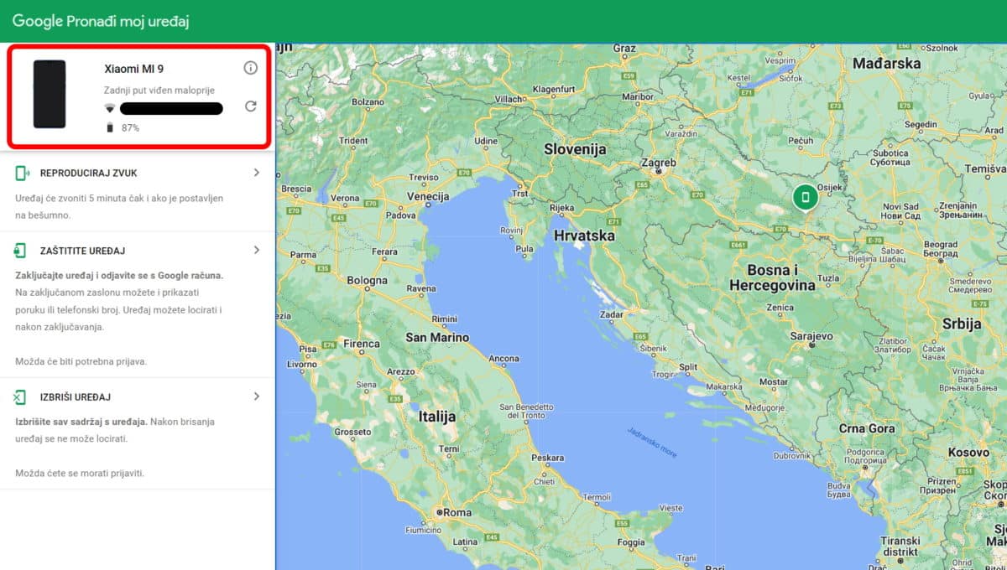Select the Izbriši uređaj delete icon
1007x570 pixels.
point(18,396)
